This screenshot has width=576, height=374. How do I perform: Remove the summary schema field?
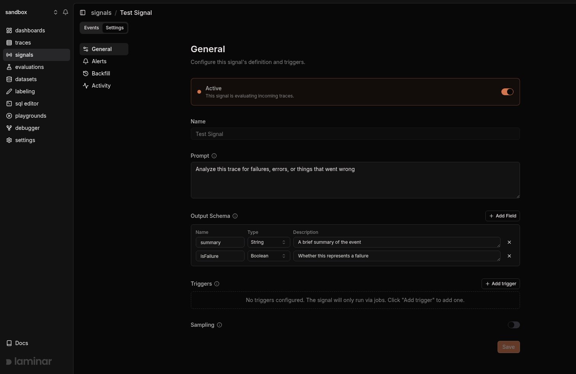point(509,242)
